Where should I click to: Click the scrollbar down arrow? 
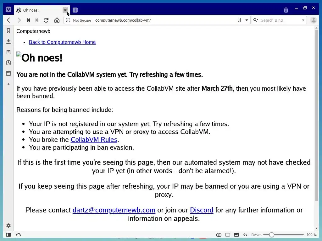tap(316, 228)
